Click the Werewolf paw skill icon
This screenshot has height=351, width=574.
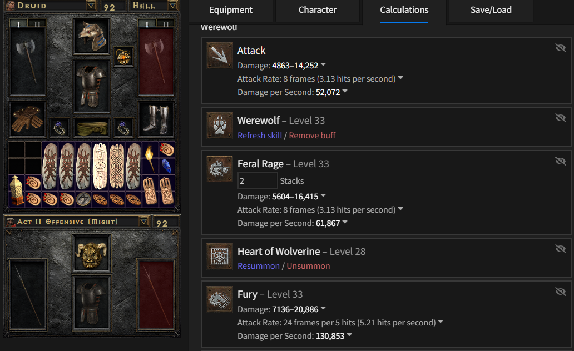pos(220,126)
